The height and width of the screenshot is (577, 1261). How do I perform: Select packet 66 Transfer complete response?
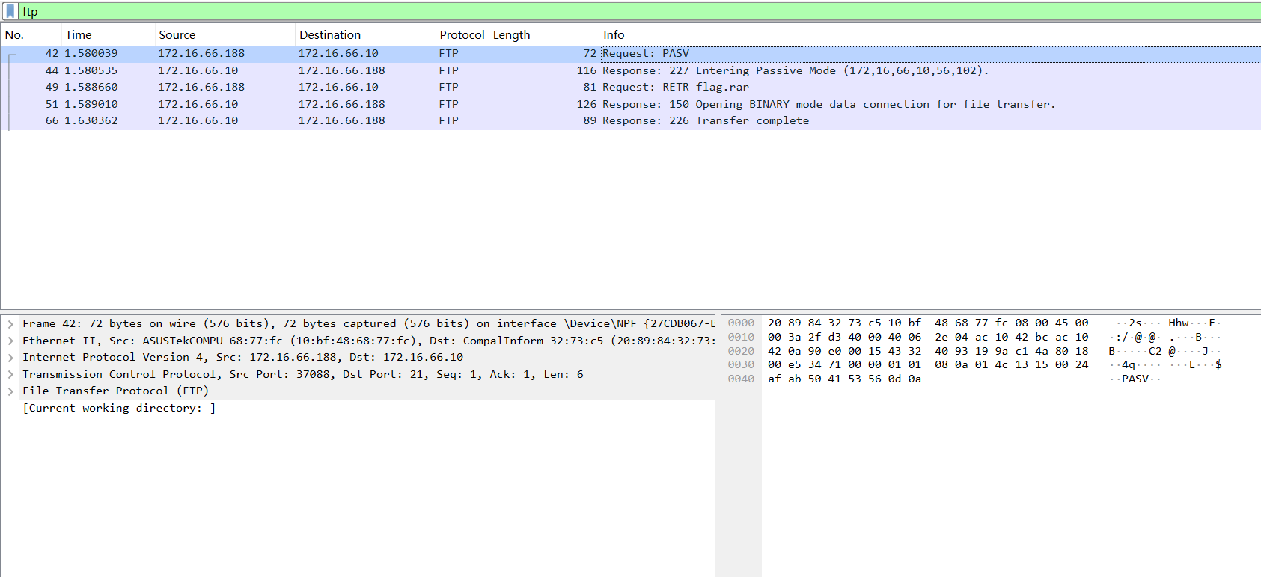tap(631, 120)
